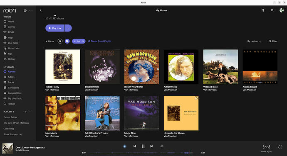287x156 pixels.
Task: Click Van Morrison under Tupelo Honey
Action: coord(52,90)
